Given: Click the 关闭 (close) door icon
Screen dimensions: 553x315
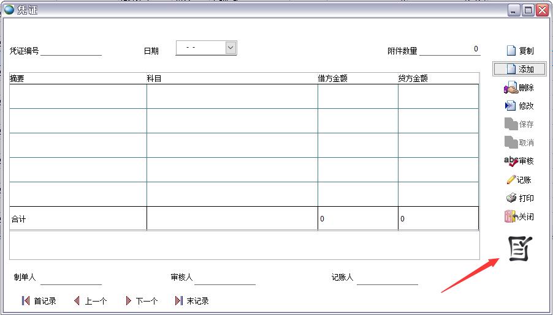Looking at the screenshot, I should tap(510, 217).
